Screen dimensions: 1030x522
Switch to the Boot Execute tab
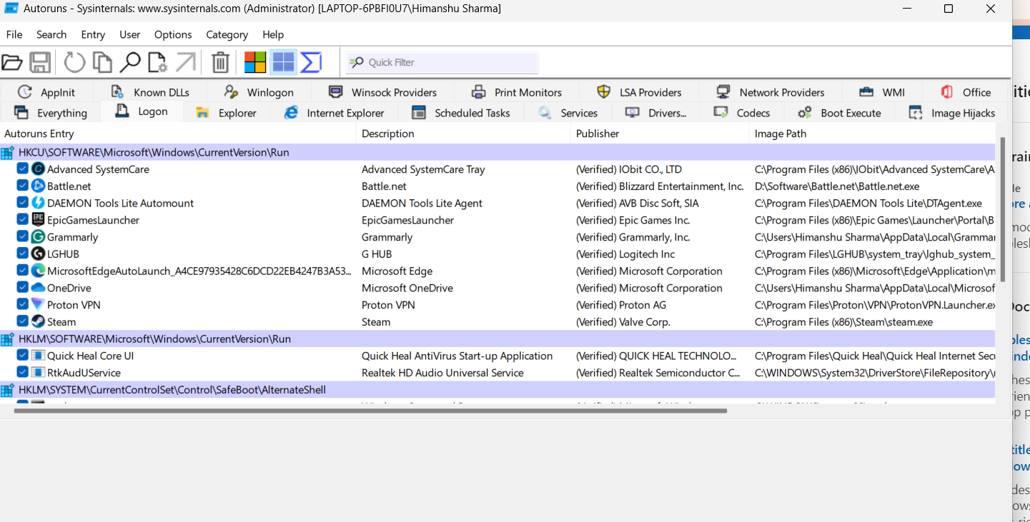[840, 113]
